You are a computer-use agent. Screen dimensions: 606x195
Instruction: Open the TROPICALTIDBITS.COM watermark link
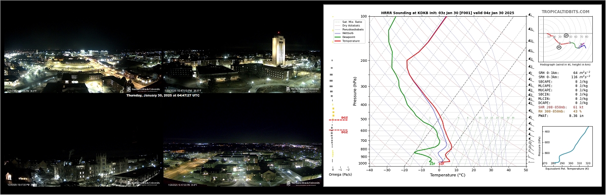pos(565,12)
